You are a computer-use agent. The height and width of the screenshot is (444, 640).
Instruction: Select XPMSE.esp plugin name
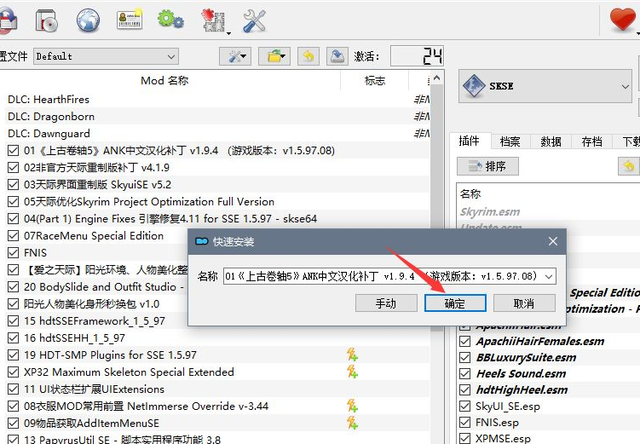pos(503,439)
